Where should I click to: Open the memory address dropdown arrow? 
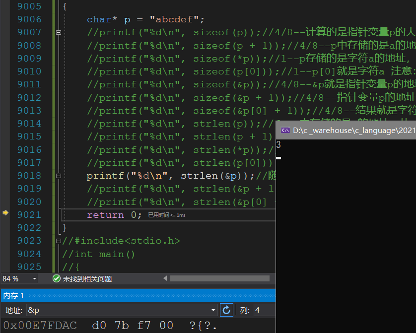pyautogui.click(x=213, y=310)
